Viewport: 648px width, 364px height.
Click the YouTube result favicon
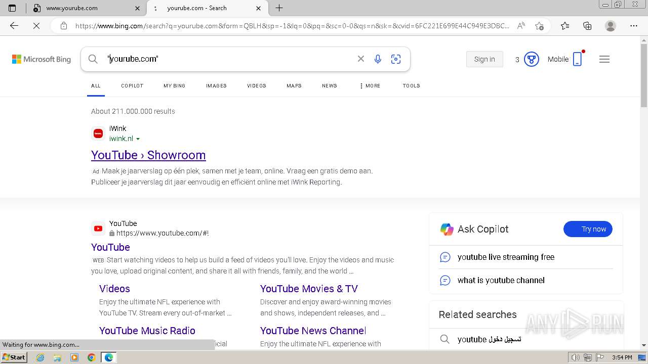tap(98, 229)
